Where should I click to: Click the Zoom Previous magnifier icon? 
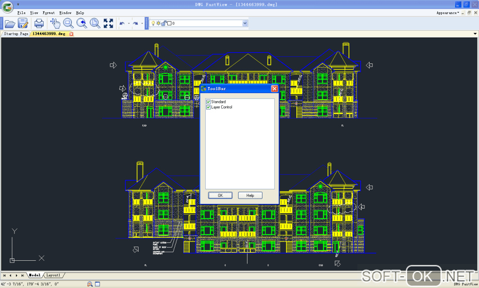coord(82,23)
